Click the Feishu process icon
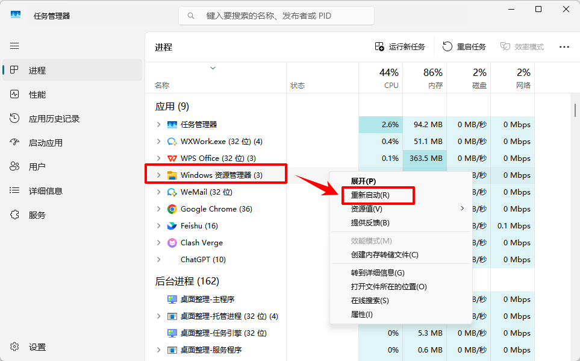 click(172, 226)
